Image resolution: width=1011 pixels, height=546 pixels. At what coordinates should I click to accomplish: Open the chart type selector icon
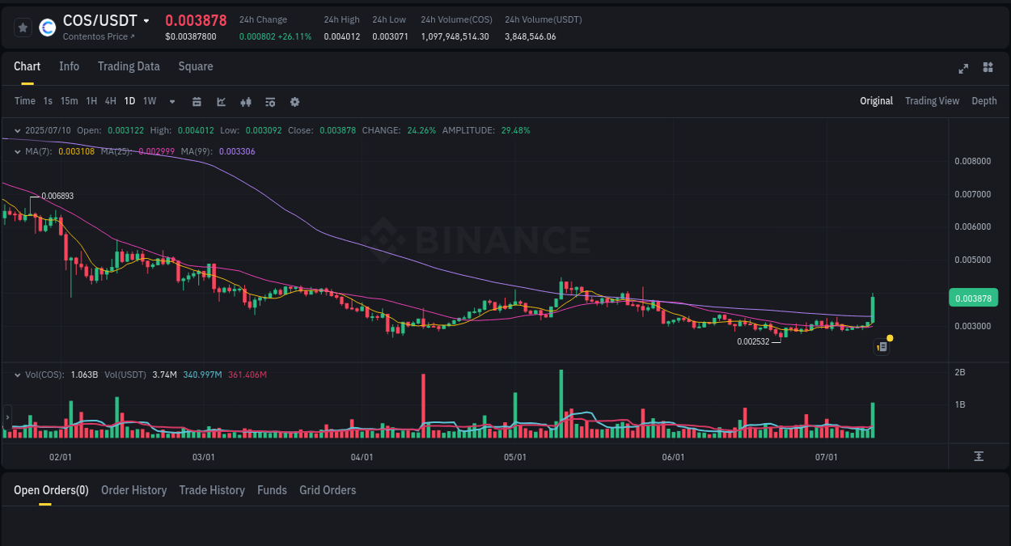tap(220, 101)
